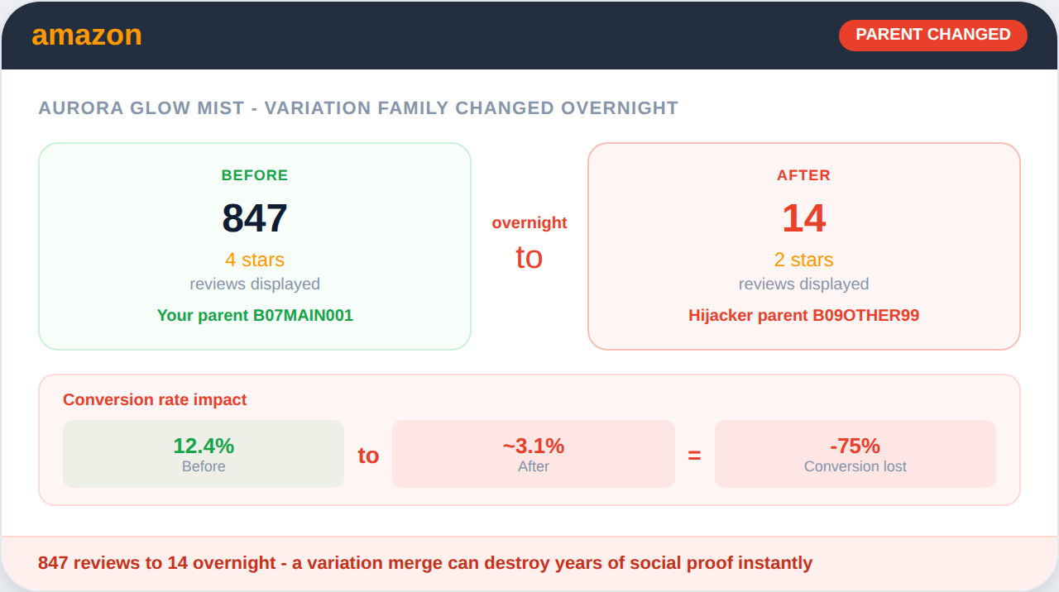
Task: Click the 2 stars rating text
Action: click(x=803, y=260)
